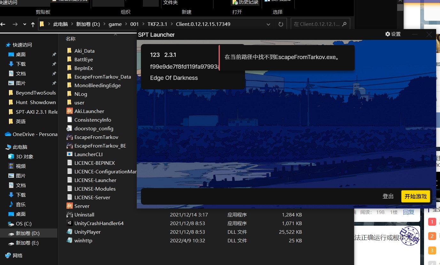Open OneDrive - Persona in sidebar
Viewport: 440px width, 265px height.
coord(35,134)
